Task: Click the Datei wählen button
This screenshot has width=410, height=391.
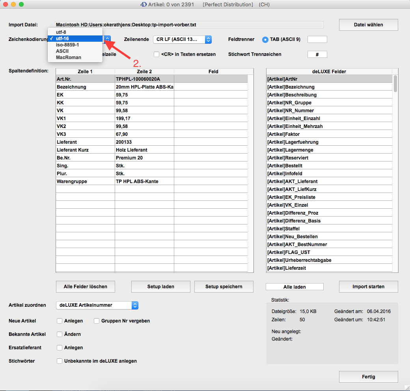Action: (368, 25)
